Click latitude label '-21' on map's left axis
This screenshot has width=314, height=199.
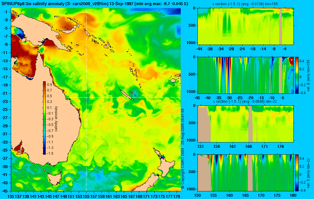[4, 93]
